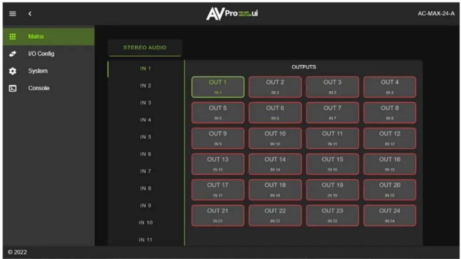Toggle output OUT 9
The image size is (461, 259).
pos(218,138)
